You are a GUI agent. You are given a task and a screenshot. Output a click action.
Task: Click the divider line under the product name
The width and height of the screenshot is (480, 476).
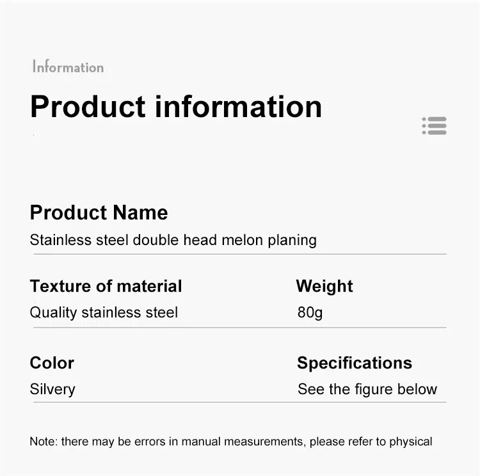pos(238,254)
